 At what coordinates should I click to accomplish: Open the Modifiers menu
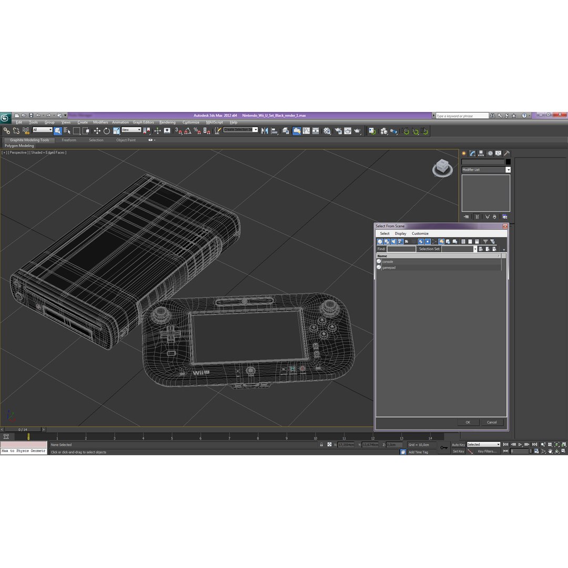click(100, 123)
